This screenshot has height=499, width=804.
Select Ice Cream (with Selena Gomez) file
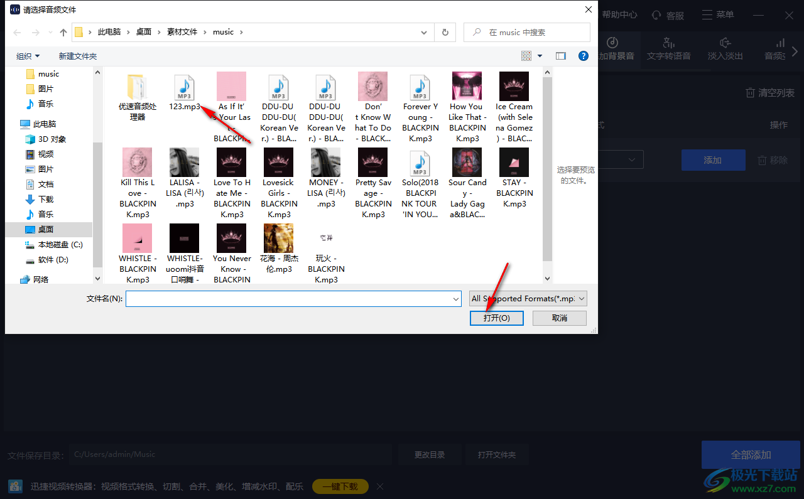coord(514,107)
